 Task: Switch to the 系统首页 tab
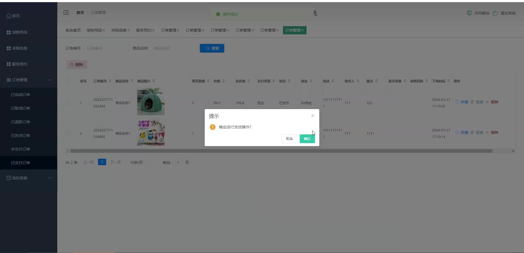pyautogui.click(x=73, y=30)
